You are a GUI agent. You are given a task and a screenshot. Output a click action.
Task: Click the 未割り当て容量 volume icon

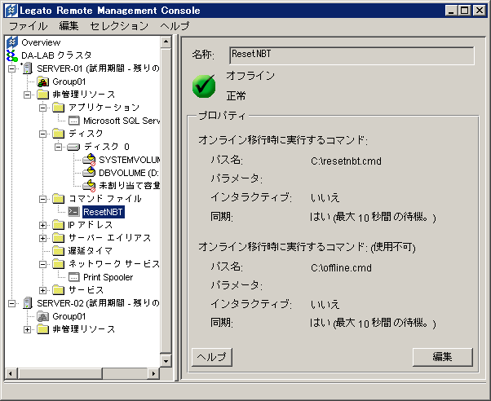point(89,186)
